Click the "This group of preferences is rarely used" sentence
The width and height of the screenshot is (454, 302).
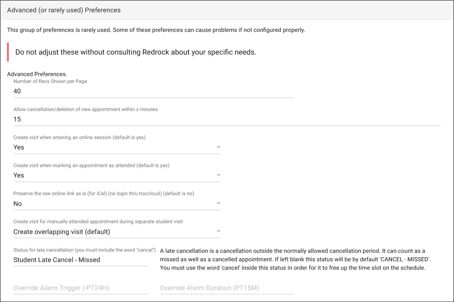click(156, 30)
